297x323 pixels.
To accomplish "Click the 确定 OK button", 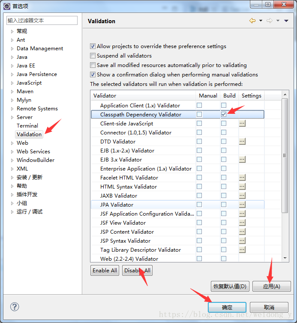I will (x=227, y=308).
